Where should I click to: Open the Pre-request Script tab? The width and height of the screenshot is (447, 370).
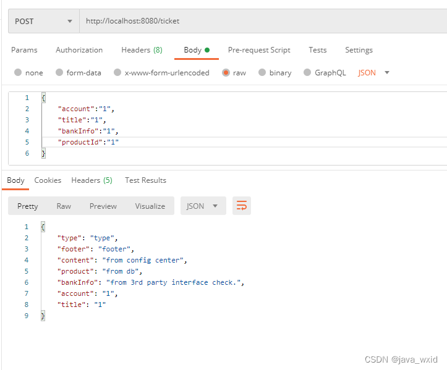point(259,50)
